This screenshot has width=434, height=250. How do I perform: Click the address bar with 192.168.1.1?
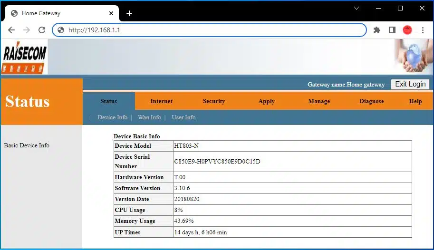[209, 30]
